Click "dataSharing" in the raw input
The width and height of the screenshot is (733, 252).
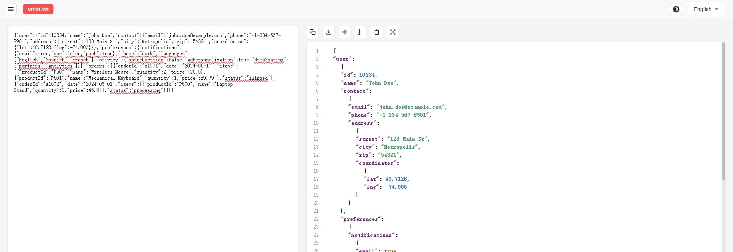(269, 60)
